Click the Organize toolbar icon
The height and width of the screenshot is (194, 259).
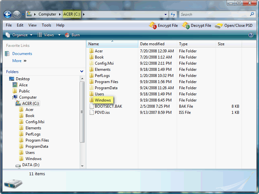point(8,35)
